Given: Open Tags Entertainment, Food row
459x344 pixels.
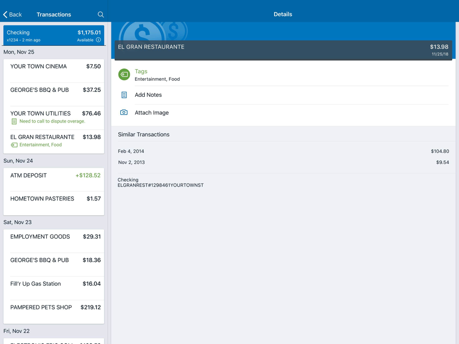Looking at the screenshot, I should [x=283, y=75].
